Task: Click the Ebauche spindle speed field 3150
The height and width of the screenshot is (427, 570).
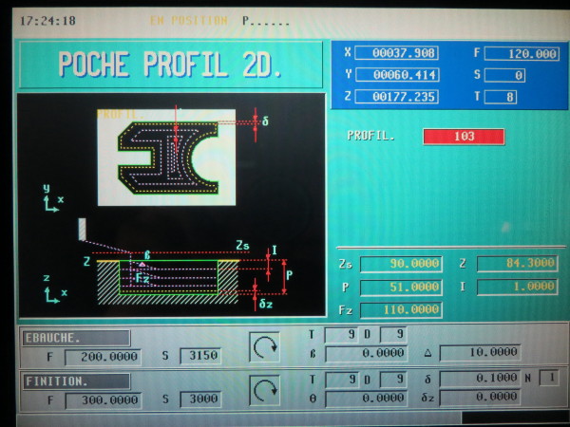Action: click(199, 357)
